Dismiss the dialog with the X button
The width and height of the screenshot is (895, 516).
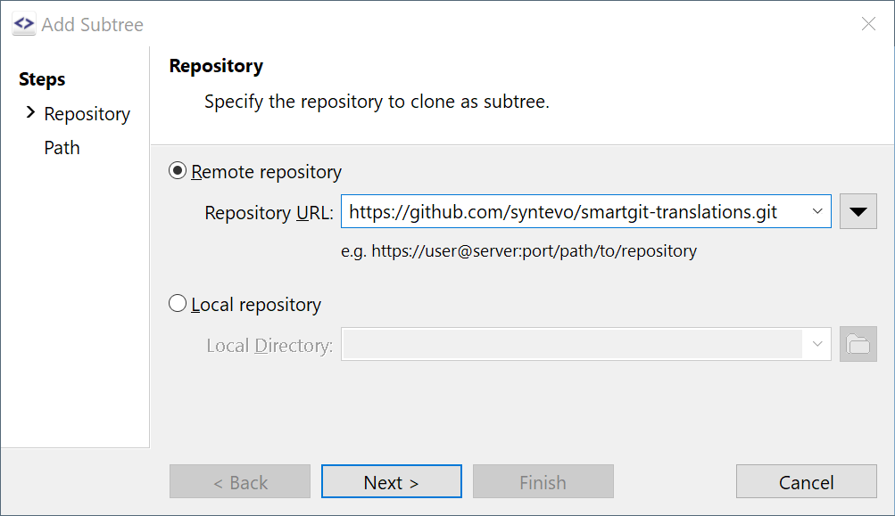click(x=867, y=23)
